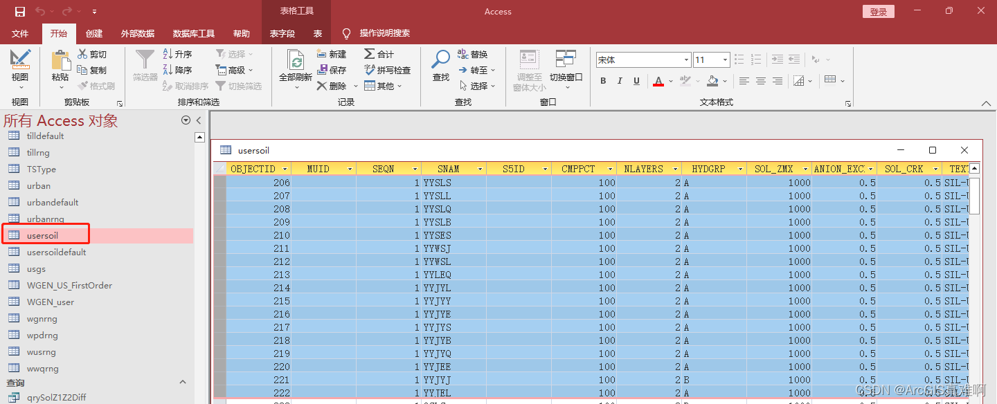Switch to the External Data (外部数据) tab

pyautogui.click(x=138, y=33)
